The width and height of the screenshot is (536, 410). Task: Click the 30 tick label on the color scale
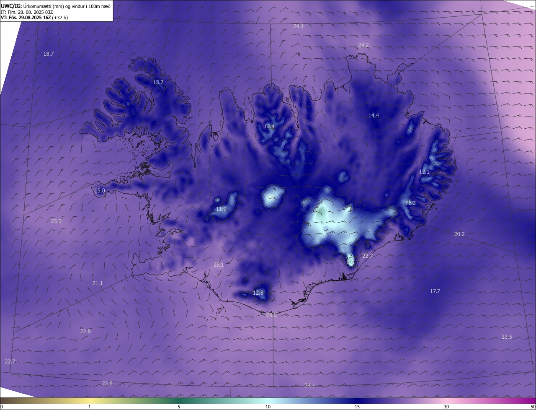point(446,407)
